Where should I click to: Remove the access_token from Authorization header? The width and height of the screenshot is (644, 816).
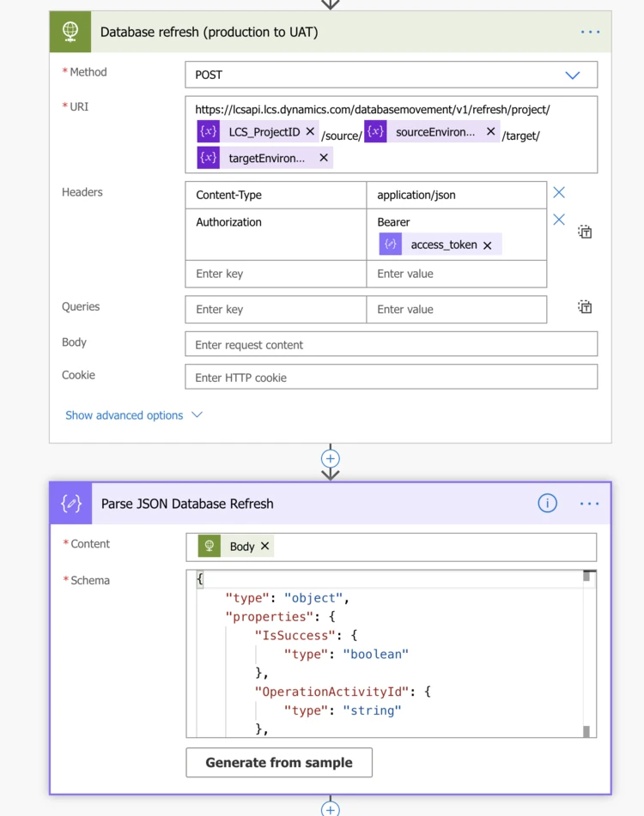(x=488, y=245)
